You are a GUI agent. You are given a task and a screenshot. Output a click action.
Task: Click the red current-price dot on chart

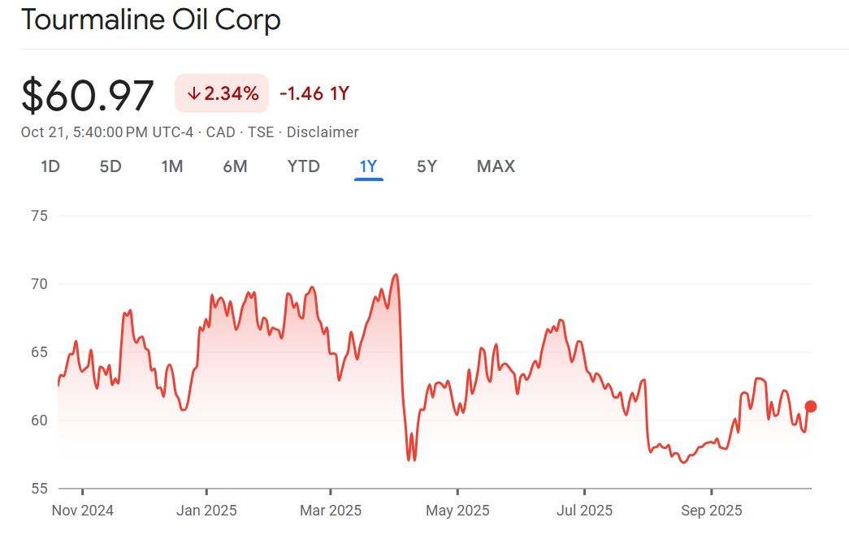tap(811, 407)
